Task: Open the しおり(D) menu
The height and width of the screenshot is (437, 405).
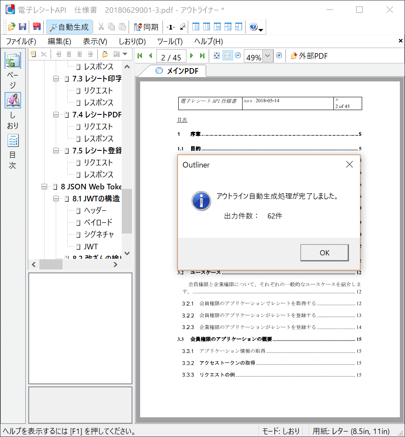Action: click(132, 42)
